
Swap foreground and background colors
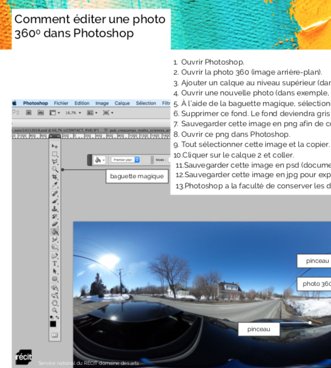(x=57, y=317)
